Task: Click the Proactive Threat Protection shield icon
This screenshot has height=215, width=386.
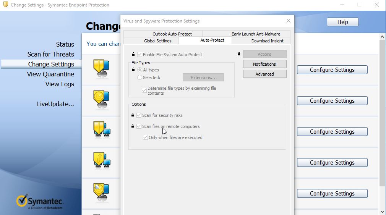Action: (x=101, y=99)
